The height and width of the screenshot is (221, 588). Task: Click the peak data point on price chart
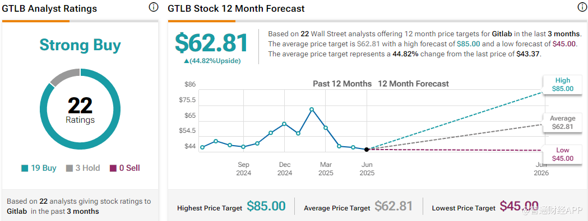[312, 109]
